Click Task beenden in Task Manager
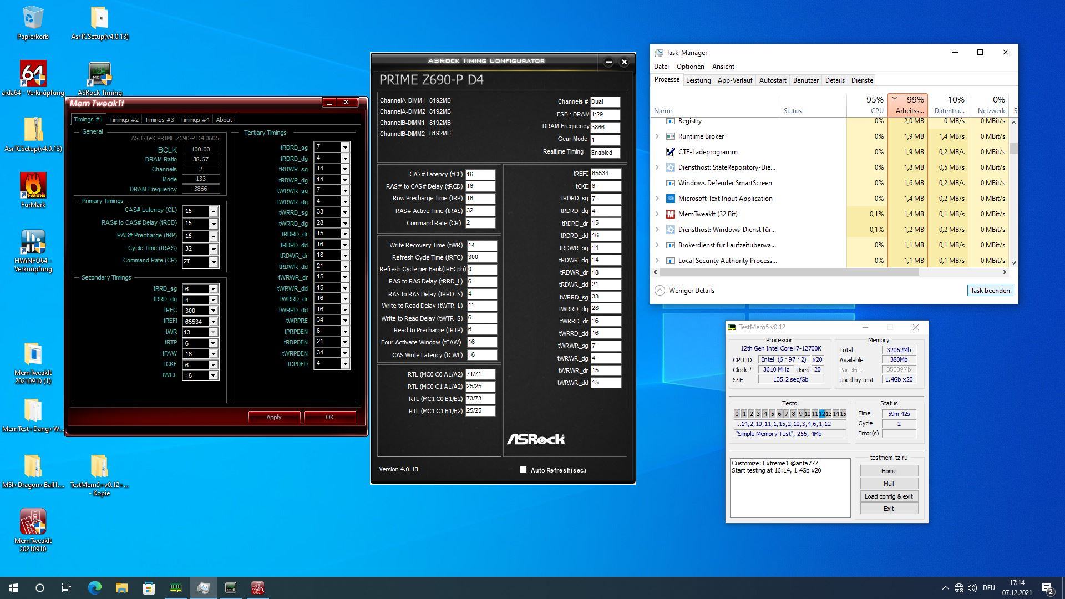1065x599 pixels. (990, 291)
